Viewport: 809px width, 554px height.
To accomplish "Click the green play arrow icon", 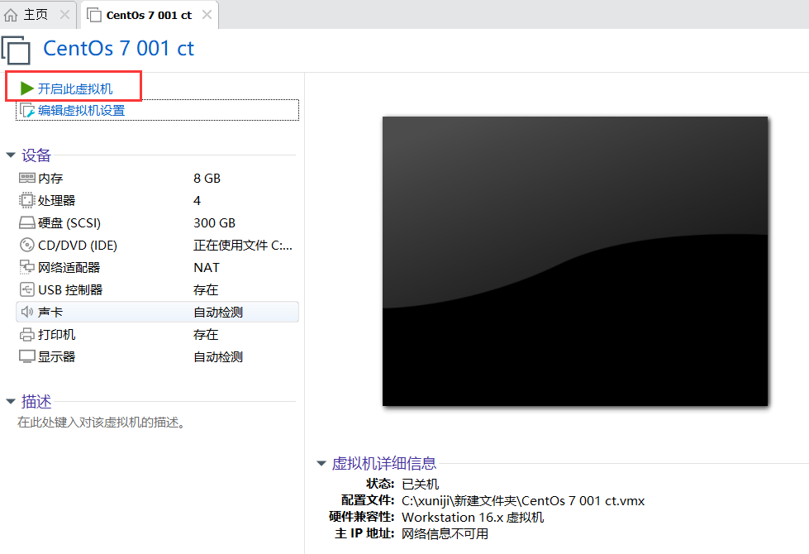I will pyautogui.click(x=26, y=88).
